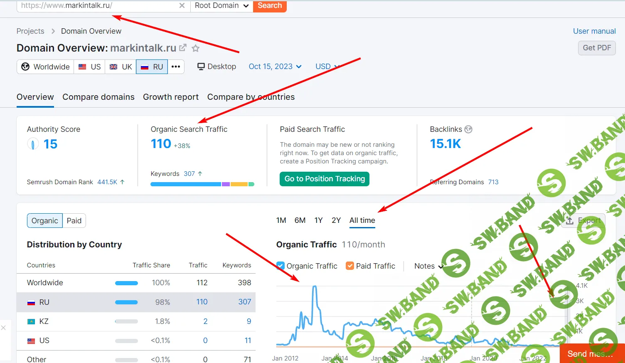Viewport: 625px width, 363px height.
Task: Choose the UK flag database
Action: 121,67
